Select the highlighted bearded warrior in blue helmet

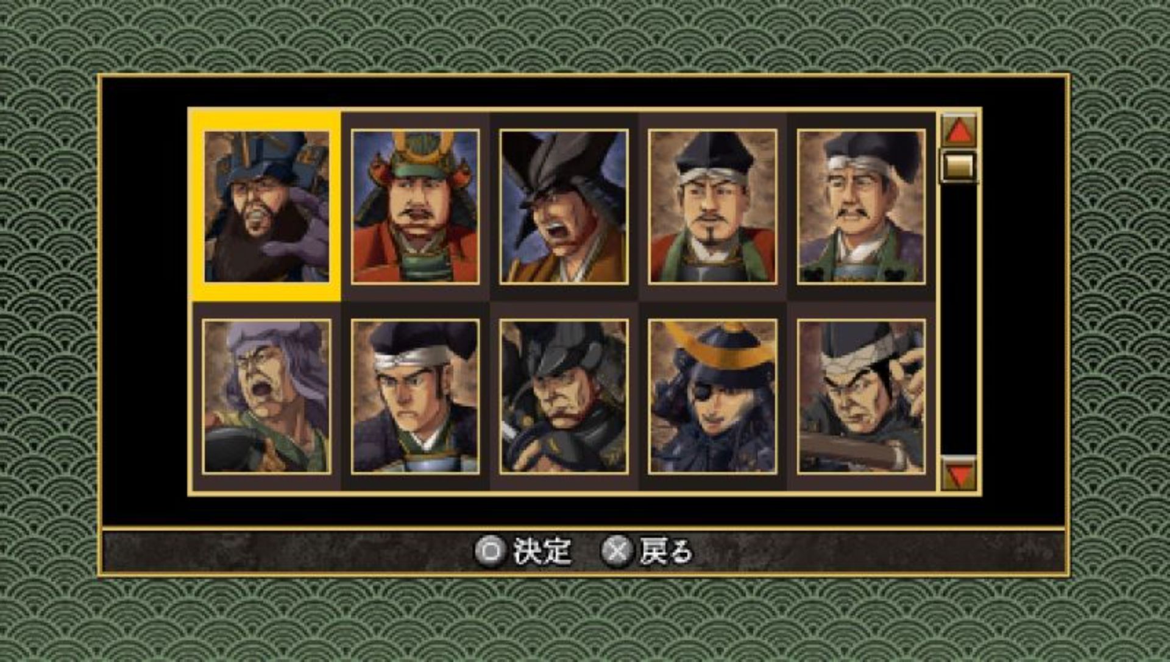tap(267, 206)
